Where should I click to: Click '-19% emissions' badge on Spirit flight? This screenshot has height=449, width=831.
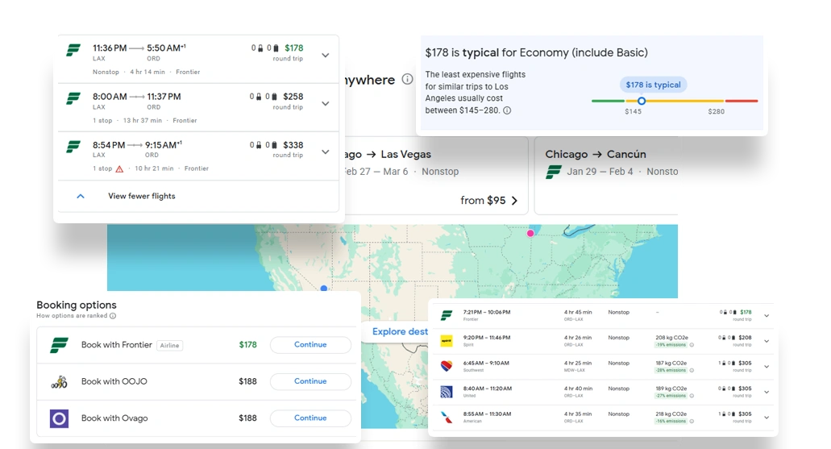[671, 345]
